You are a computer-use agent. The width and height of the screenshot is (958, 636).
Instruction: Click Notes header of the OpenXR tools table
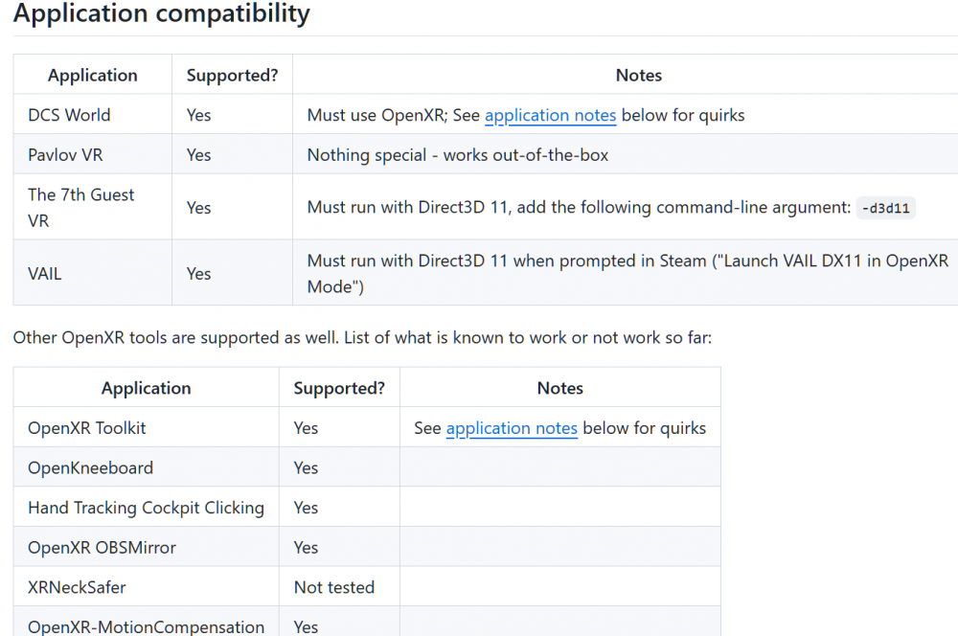click(x=560, y=388)
